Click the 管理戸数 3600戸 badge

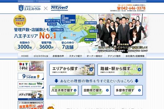point(46,46)
